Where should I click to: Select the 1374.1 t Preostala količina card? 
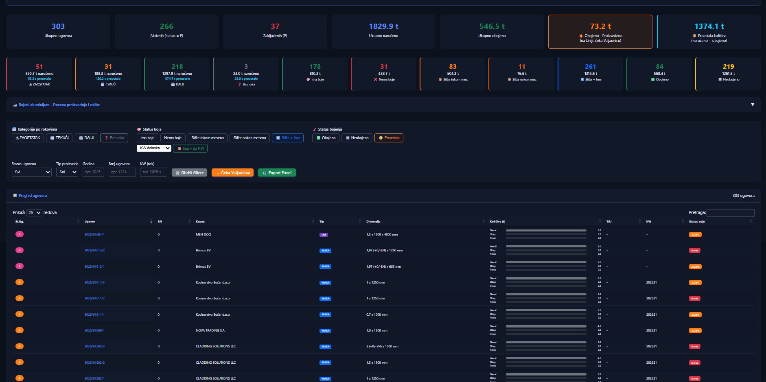point(709,32)
